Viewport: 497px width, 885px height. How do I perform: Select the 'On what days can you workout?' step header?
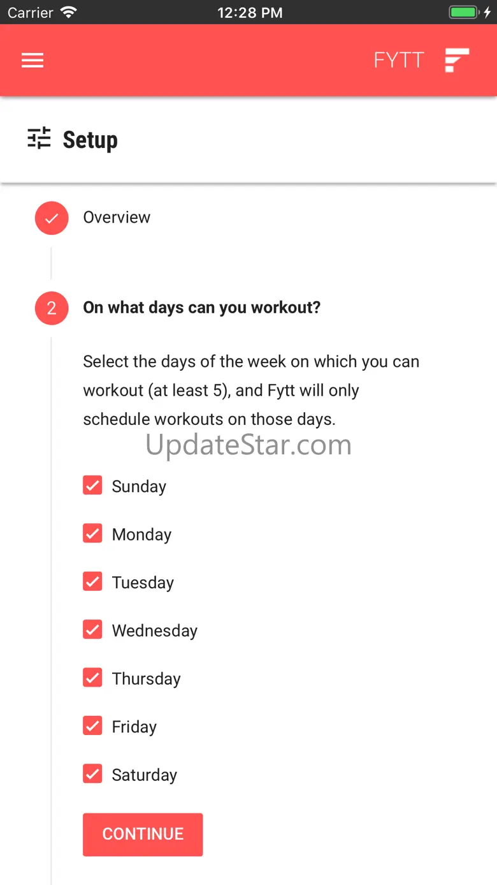202,308
